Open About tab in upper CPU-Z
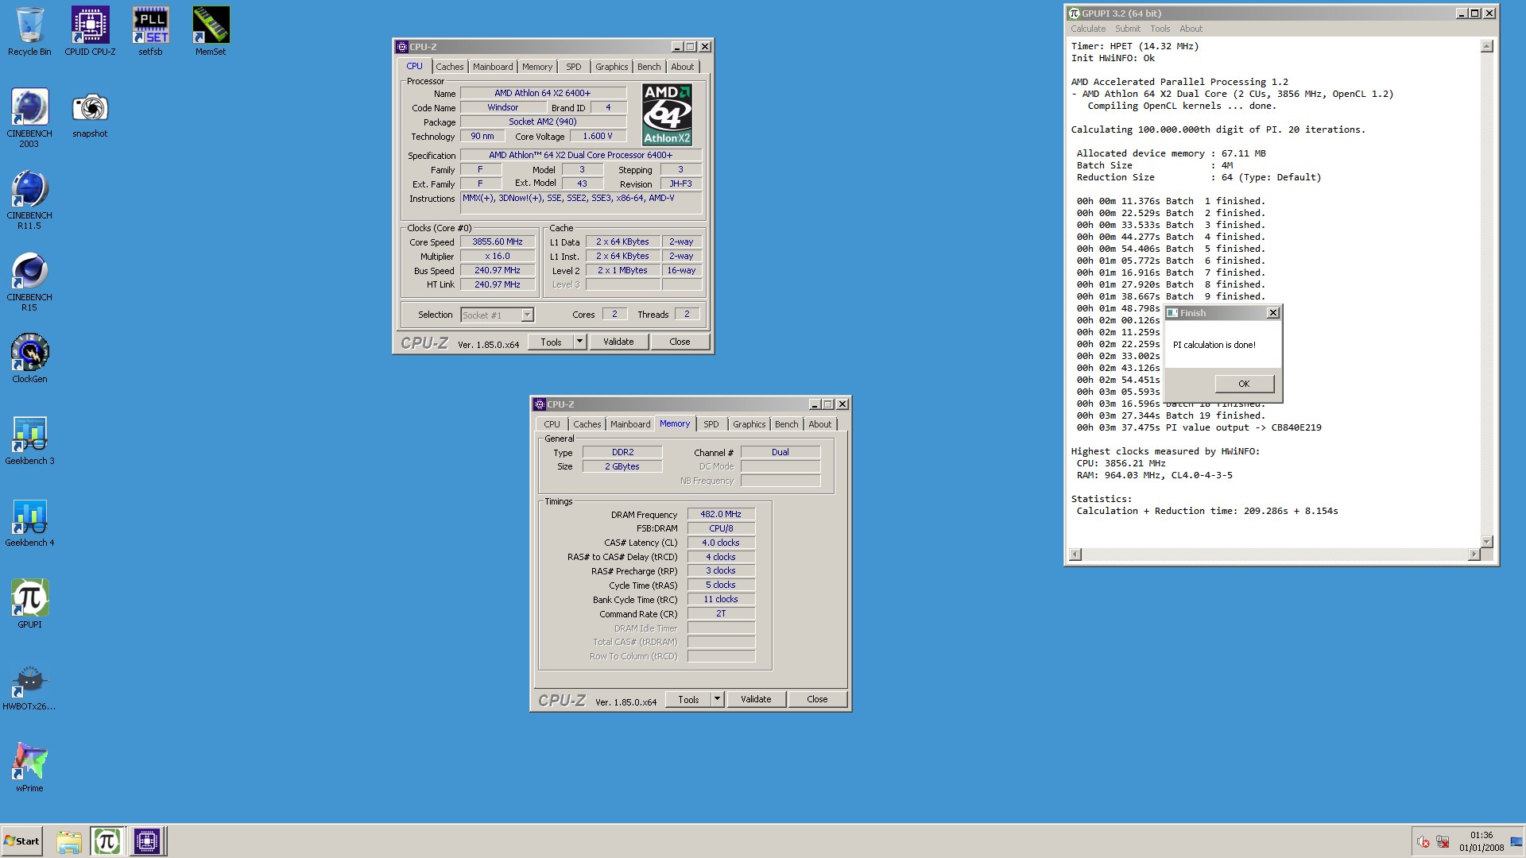The width and height of the screenshot is (1526, 858). coord(682,67)
